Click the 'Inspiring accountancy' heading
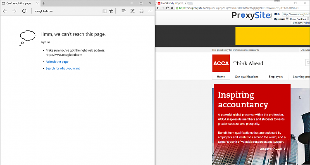310x165 pixels. point(243,99)
